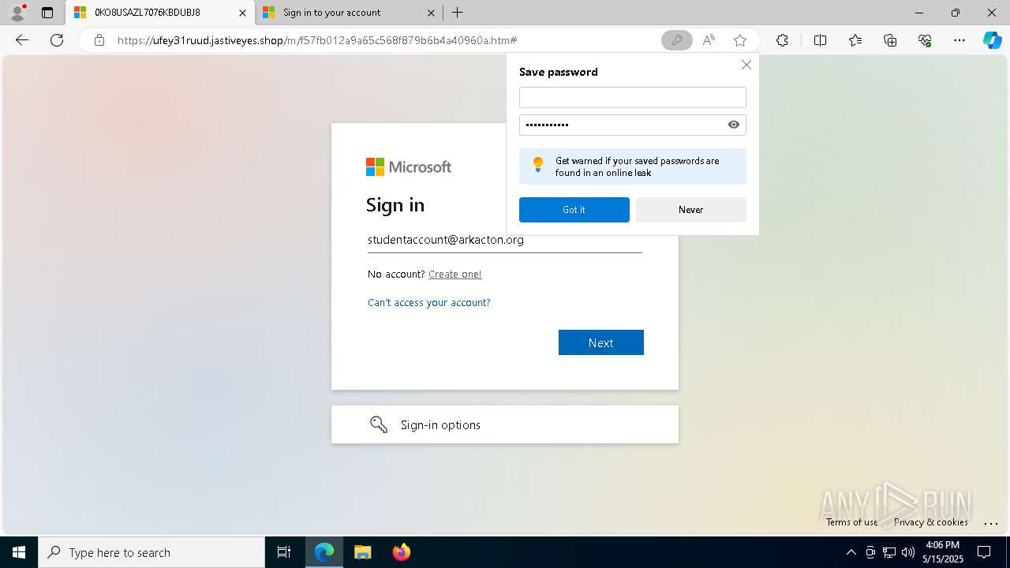Viewport: 1010px width, 568px height.
Task: Open the Collections icon
Action: click(890, 40)
